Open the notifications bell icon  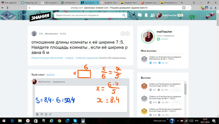click(x=146, y=15)
